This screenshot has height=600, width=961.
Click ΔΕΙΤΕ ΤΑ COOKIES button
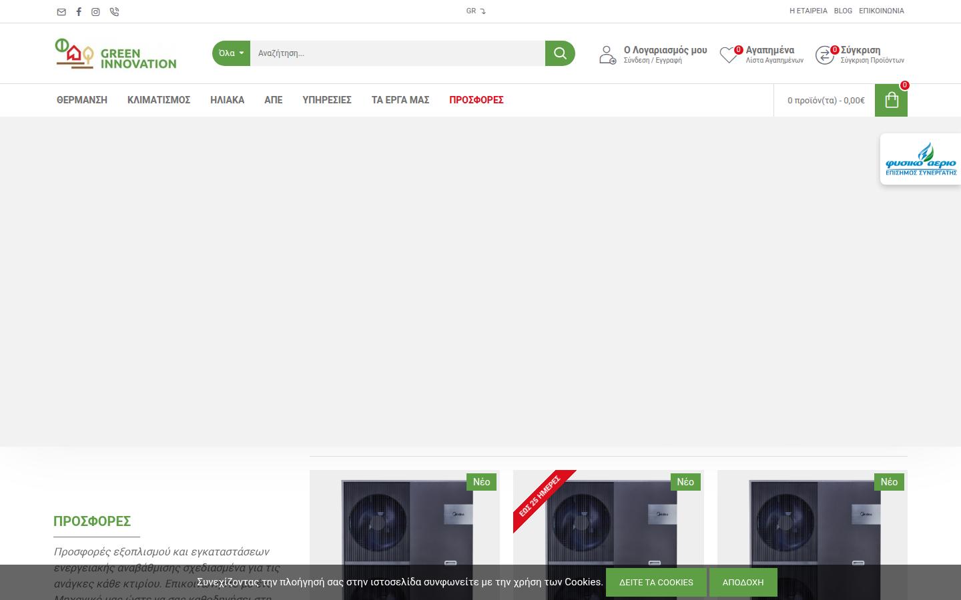pyautogui.click(x=656, y=582)
